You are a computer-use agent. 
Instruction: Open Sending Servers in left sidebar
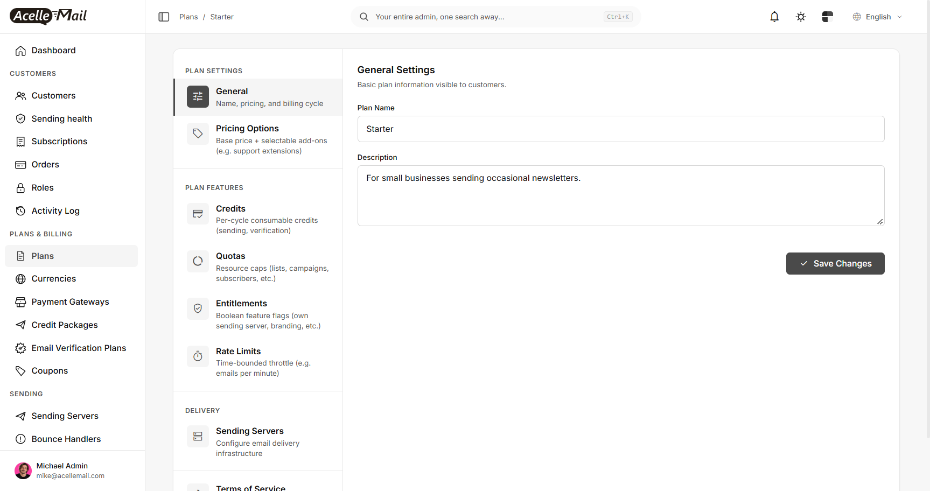tap(71, 416)
